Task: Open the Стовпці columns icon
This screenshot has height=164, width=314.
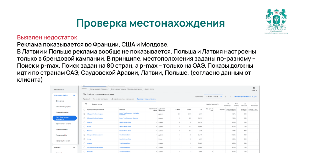Action: point(236,103)
